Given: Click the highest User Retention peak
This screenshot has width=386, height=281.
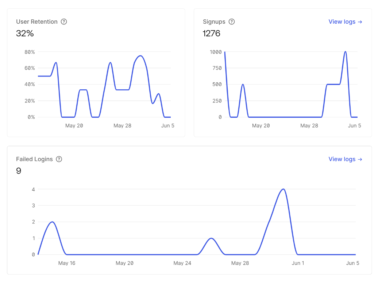Looking at the screenshot, I should 140,56.
